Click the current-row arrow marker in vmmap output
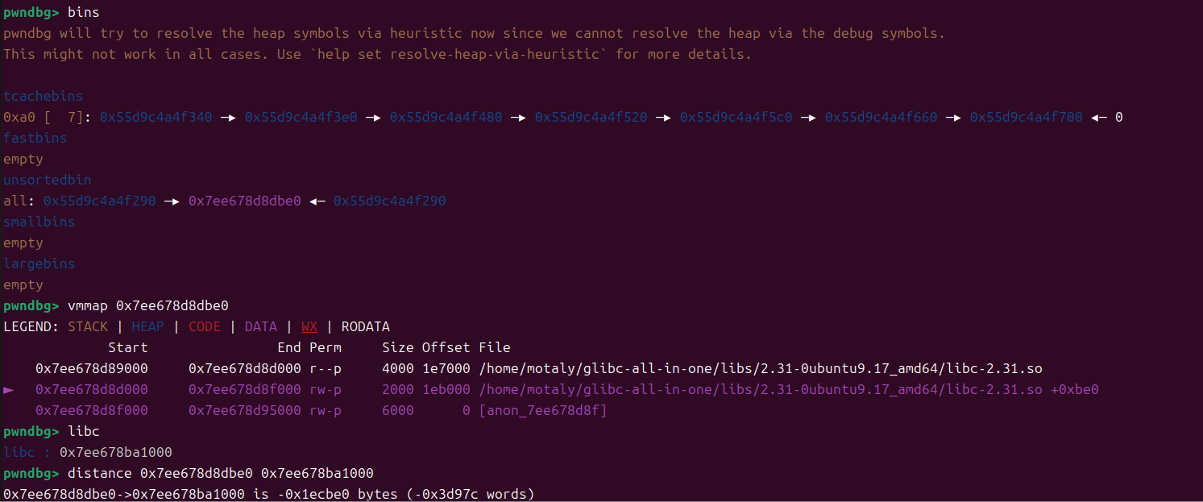Image resolution: width=1203 pixels, height=502 pixels. point(9,390)
